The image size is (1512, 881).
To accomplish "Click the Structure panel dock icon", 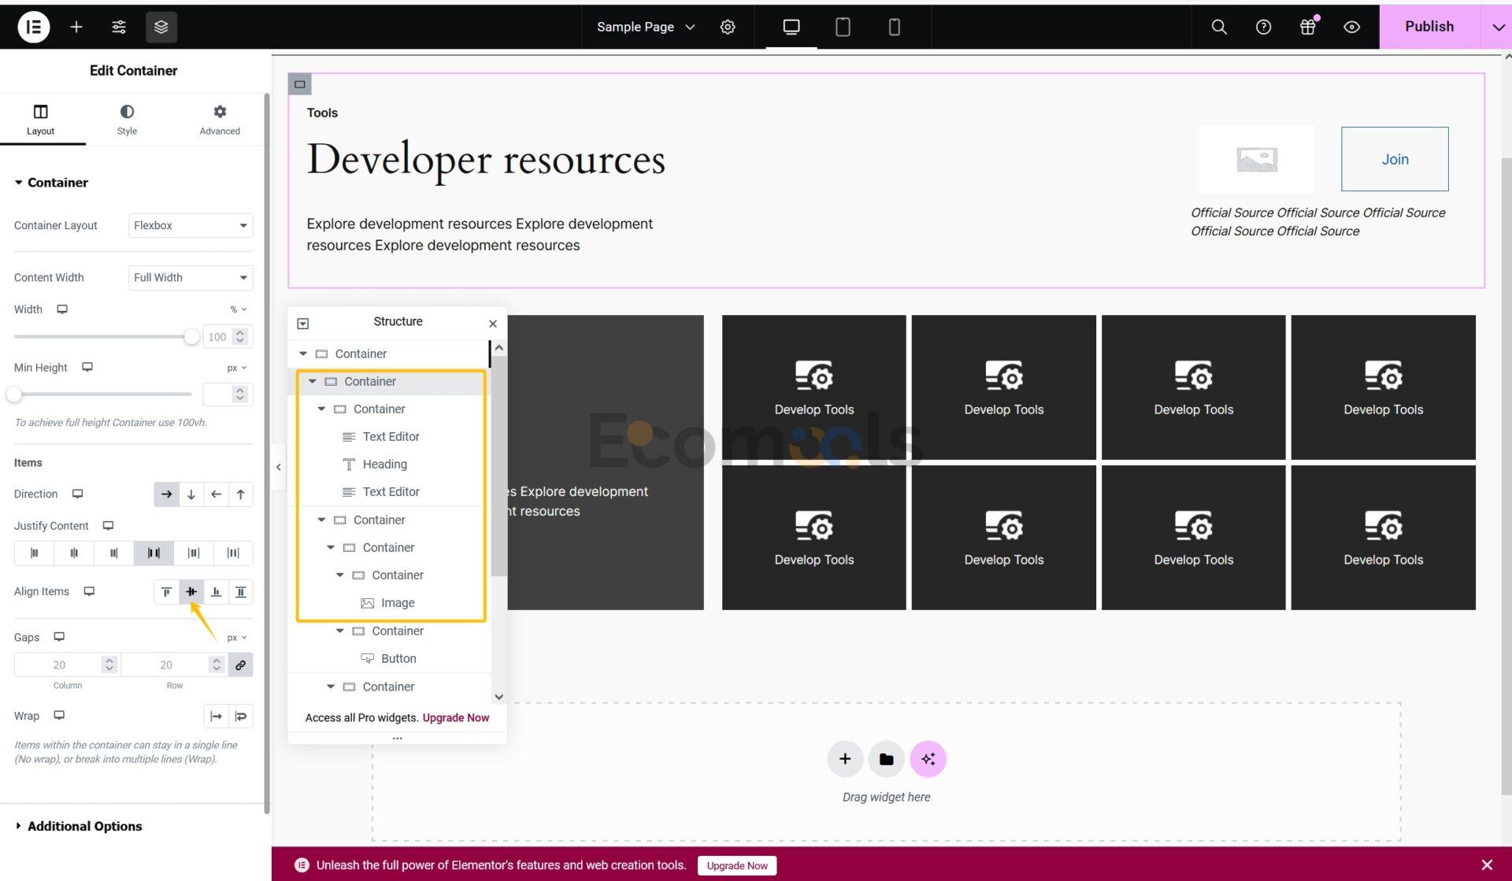I will tap(303, 324).
